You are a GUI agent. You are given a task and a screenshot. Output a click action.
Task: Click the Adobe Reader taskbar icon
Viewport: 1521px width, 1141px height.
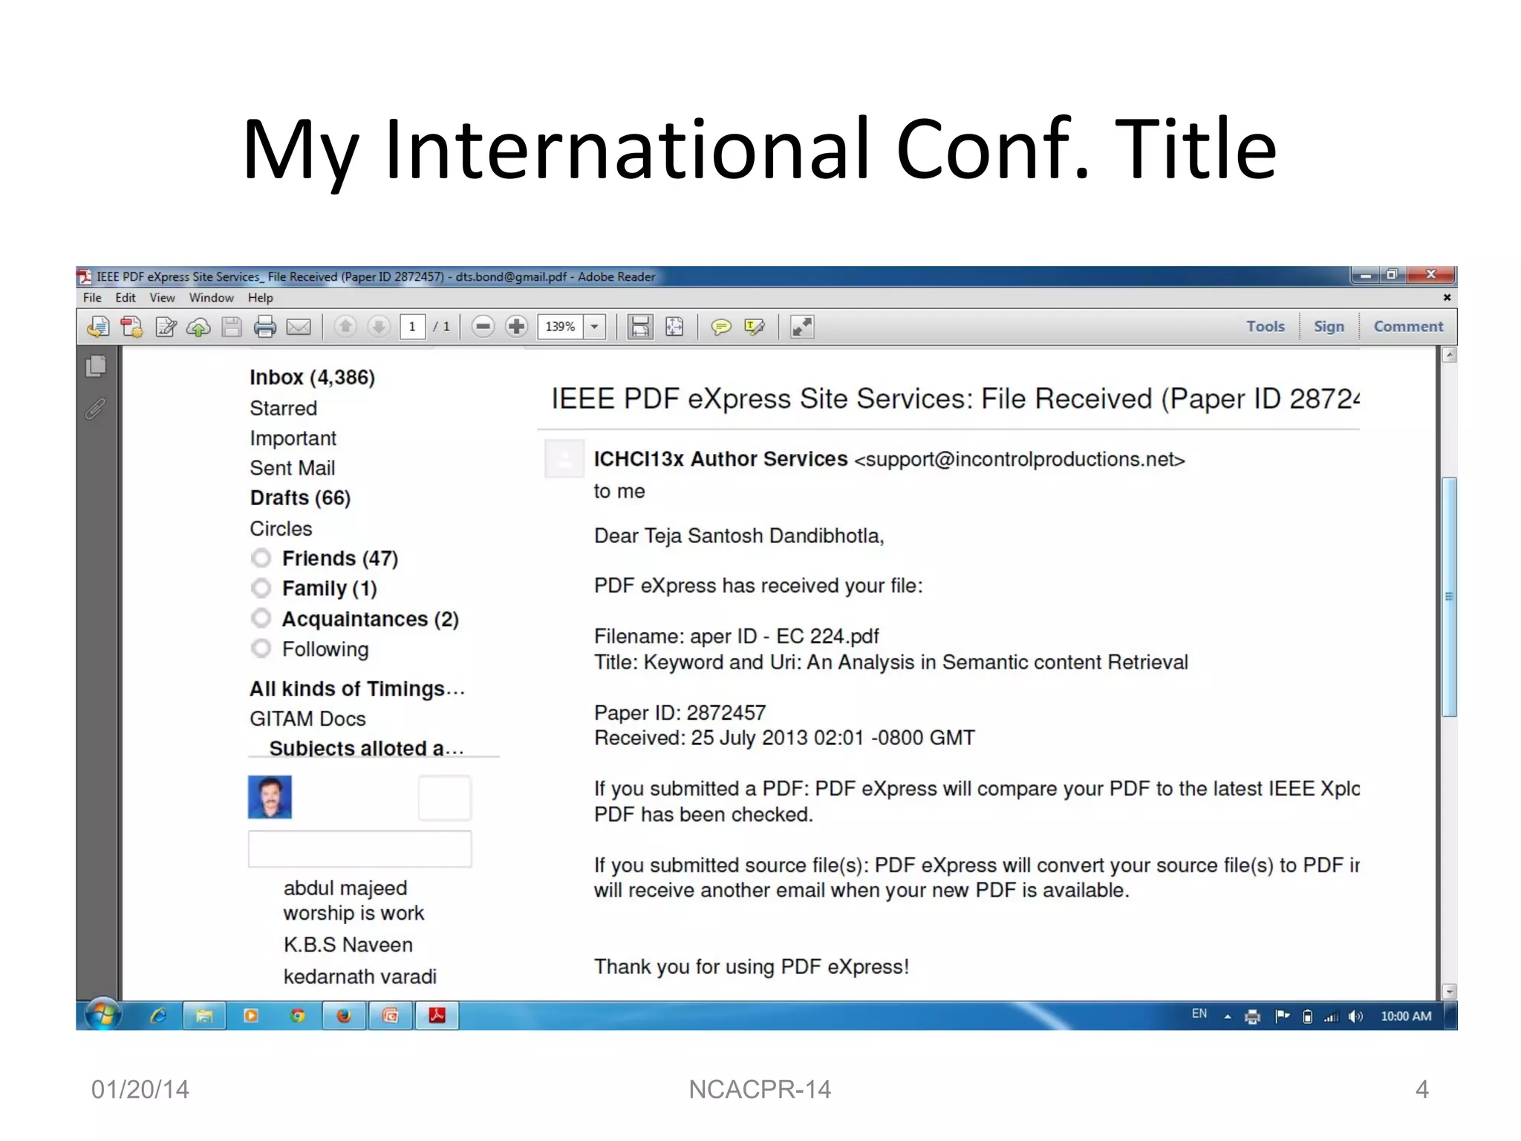pos(437,1015)
